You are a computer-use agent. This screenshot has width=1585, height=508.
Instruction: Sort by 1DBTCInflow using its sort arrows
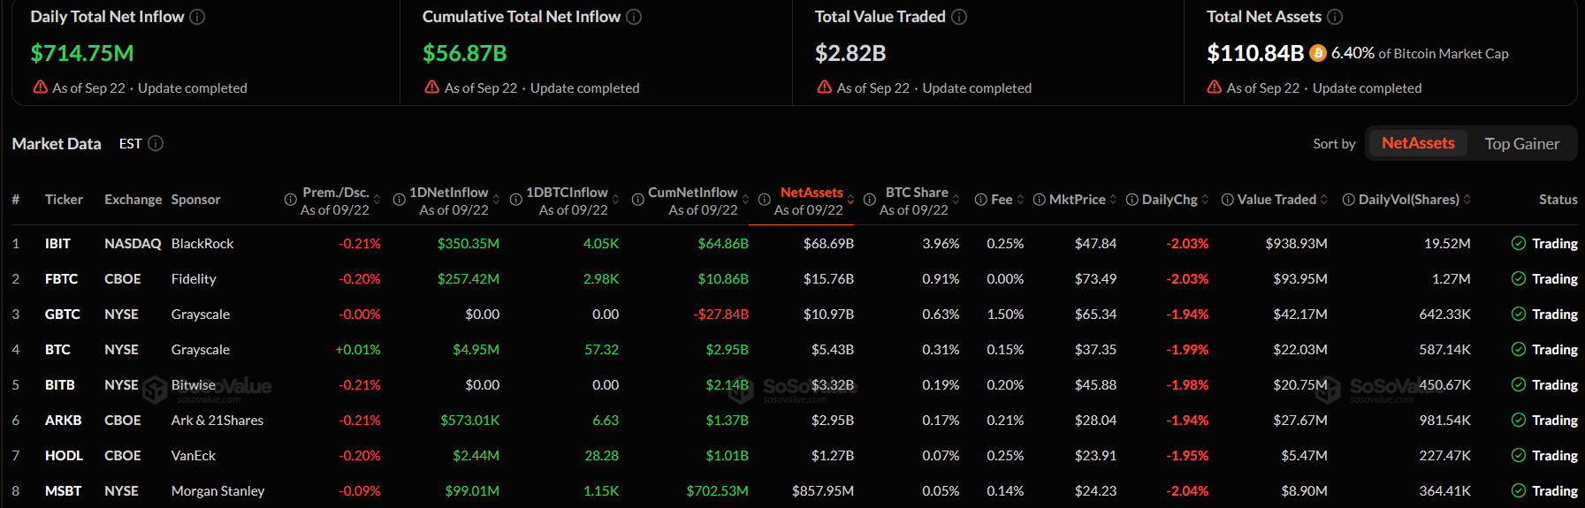tap(616, 200)
